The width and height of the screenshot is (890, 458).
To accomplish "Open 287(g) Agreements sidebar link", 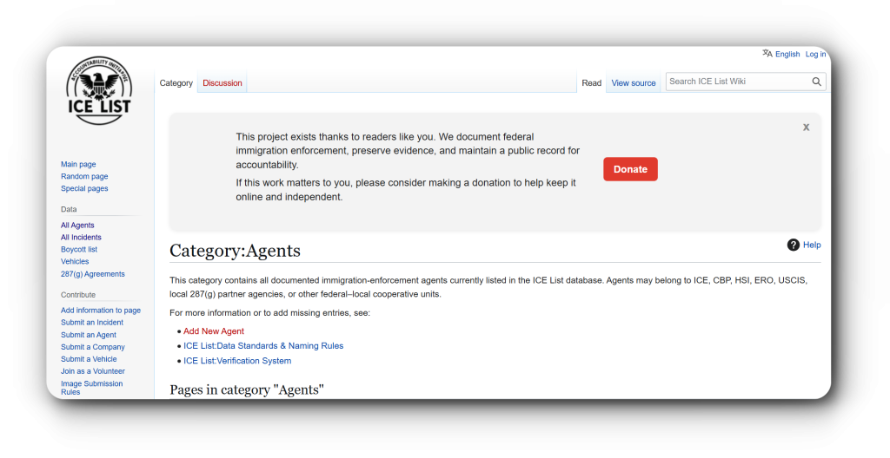I will [92, 274].
